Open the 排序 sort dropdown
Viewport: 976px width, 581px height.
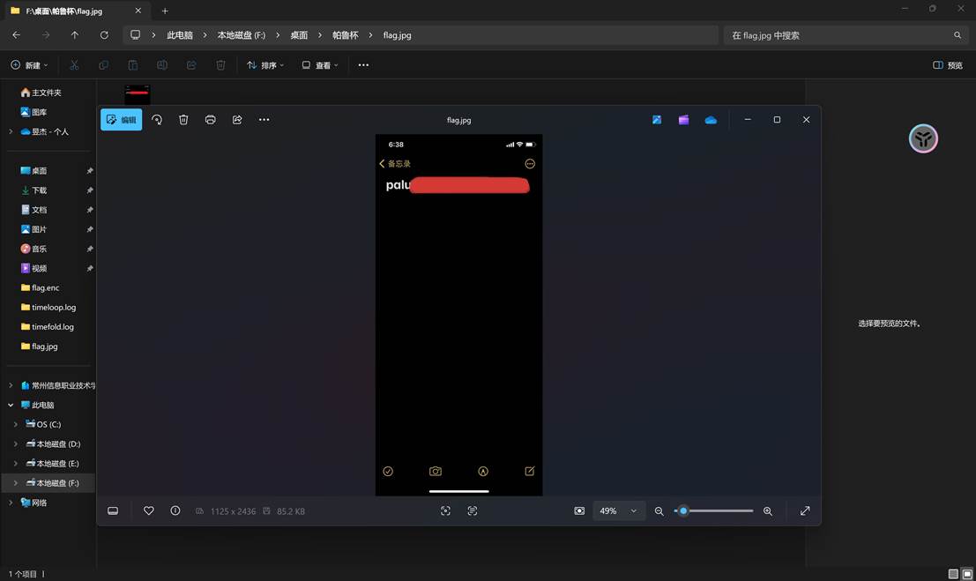[x=264, y=64]
